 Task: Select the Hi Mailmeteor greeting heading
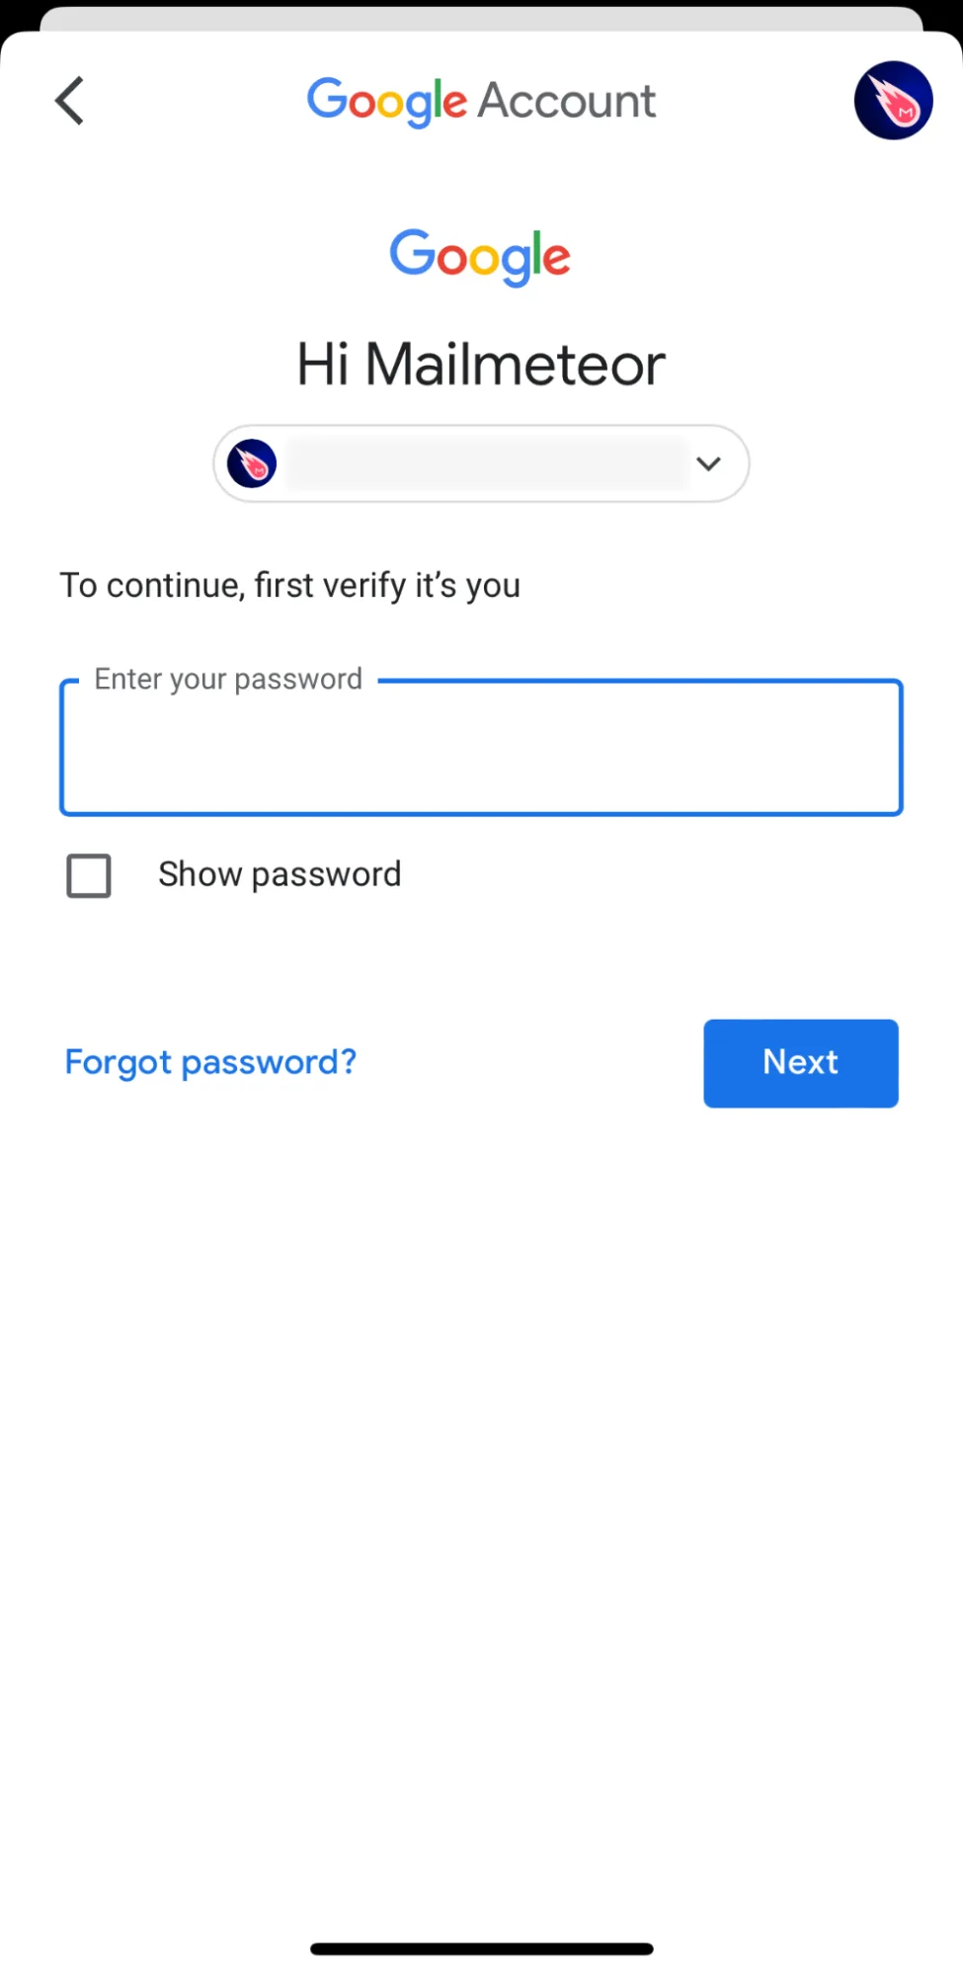tap(480, 364)
